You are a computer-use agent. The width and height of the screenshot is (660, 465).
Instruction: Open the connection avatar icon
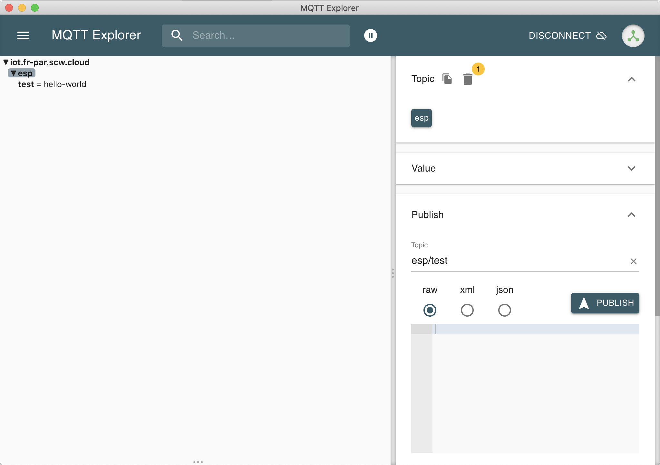click(x=633, y=36)
